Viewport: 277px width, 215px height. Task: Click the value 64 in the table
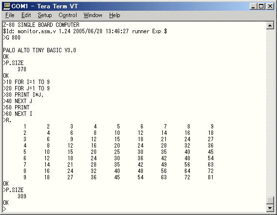click(x=187, y=171)
